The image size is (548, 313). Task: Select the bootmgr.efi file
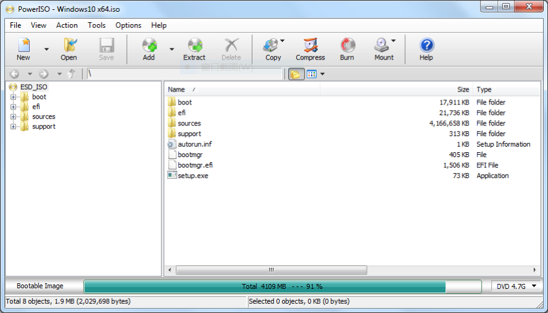click(195, 165)
